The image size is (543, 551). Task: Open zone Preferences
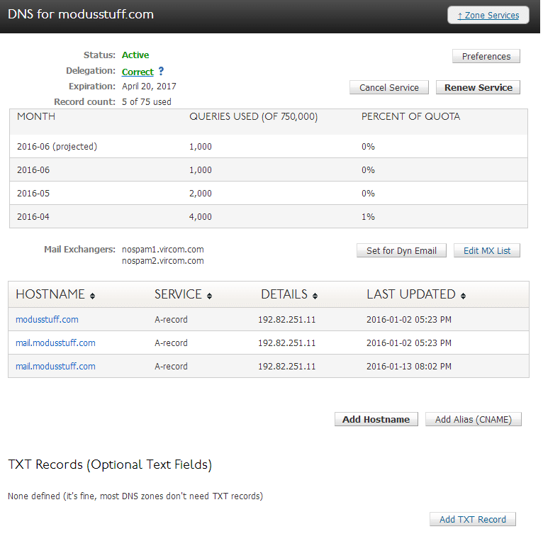(x=486, y=56)
